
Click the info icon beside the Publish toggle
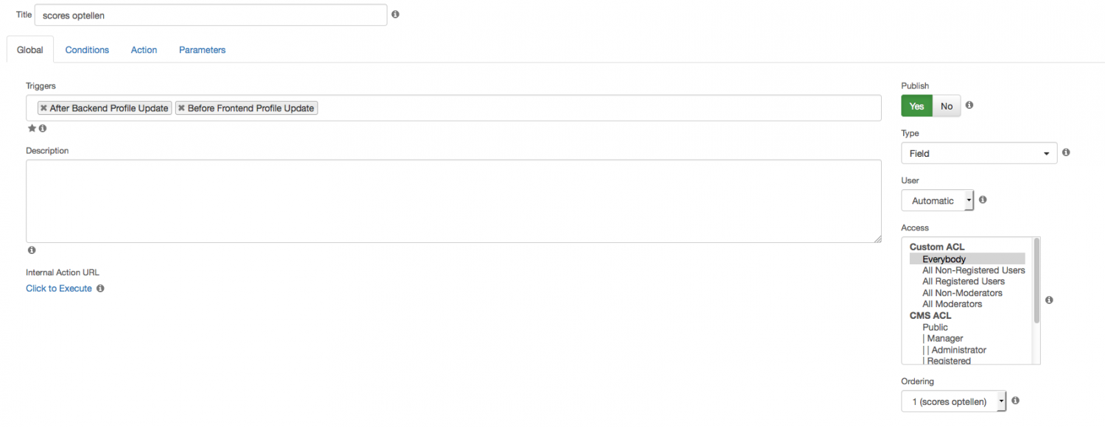click(969, 105)
